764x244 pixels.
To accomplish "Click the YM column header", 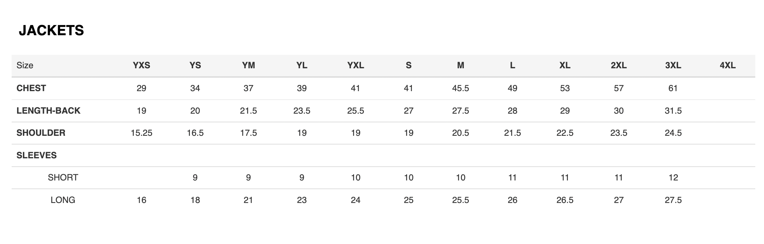I will click(x=248, y=65).
